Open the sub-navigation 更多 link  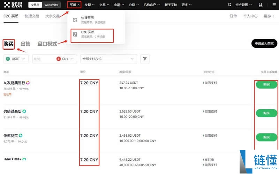point(267,16)
